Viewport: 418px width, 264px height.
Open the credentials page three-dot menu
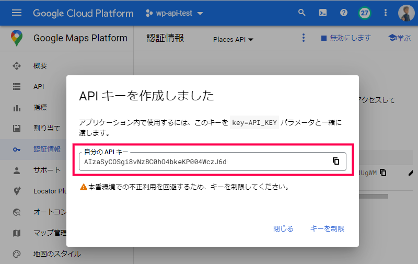pyautogui.click(x=303, y=38)
